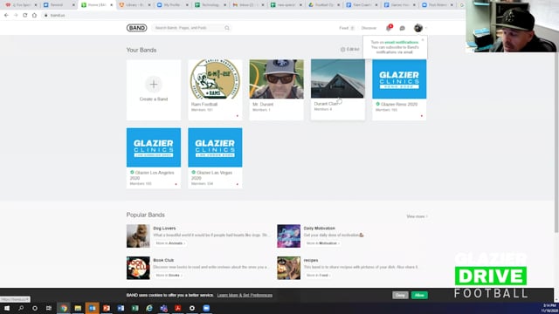Screen dimensions: 559x314
Task: Open the profile avatar menu
Action: 418,28
